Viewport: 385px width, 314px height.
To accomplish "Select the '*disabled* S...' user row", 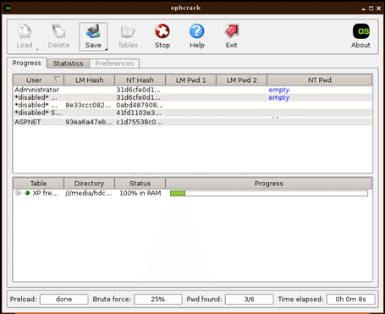I will pyautogui.click(x=193, y=113).
